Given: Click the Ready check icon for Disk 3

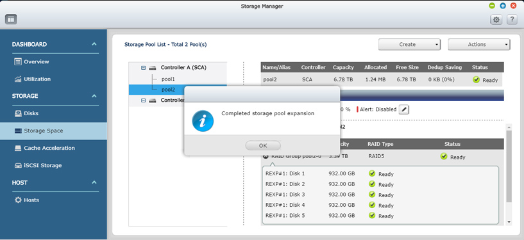Looking at the screenshot, I should coord(372,195).
